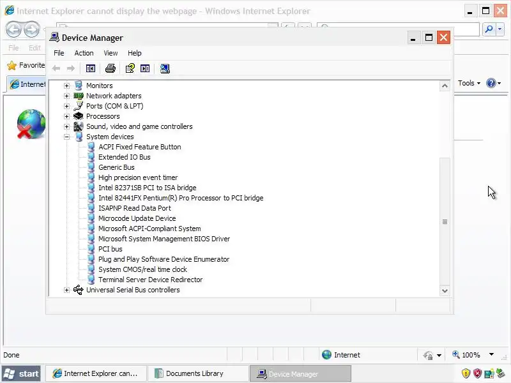The height and width of the screenshot is (383, 511).
Task: Click the scroll down arrow in device tree
Action: 445,290
